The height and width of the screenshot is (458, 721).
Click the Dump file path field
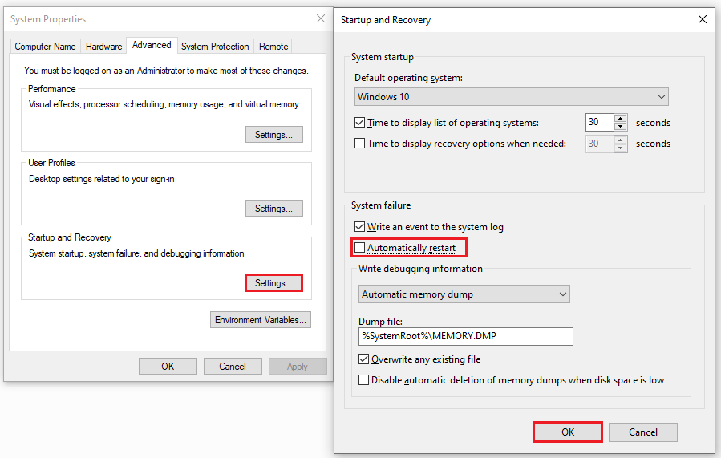tap(466, 336)
